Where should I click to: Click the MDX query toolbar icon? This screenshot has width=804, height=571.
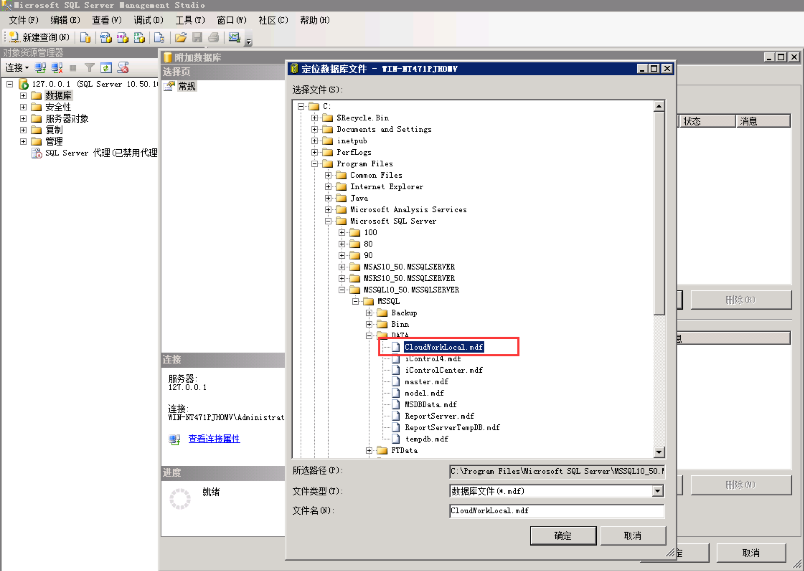click(105, 37)
